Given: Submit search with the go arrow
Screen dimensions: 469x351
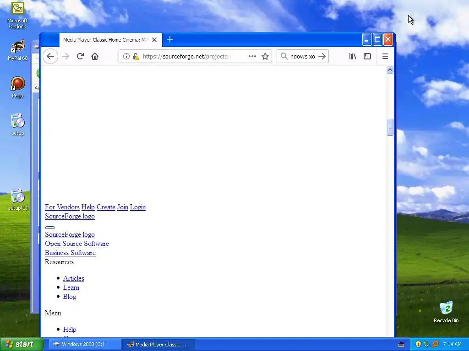Looking at the screenshot, I should pyautogui.click(x=322, y=56).
